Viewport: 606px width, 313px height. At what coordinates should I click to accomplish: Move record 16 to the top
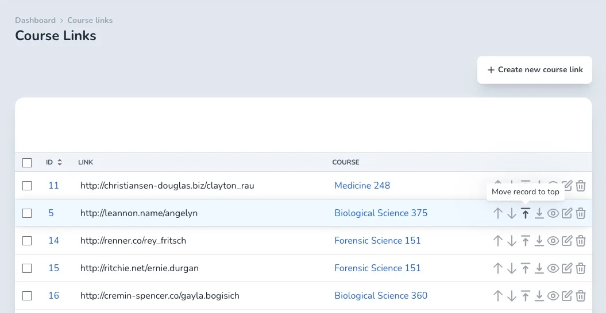[x=525, y=296]
